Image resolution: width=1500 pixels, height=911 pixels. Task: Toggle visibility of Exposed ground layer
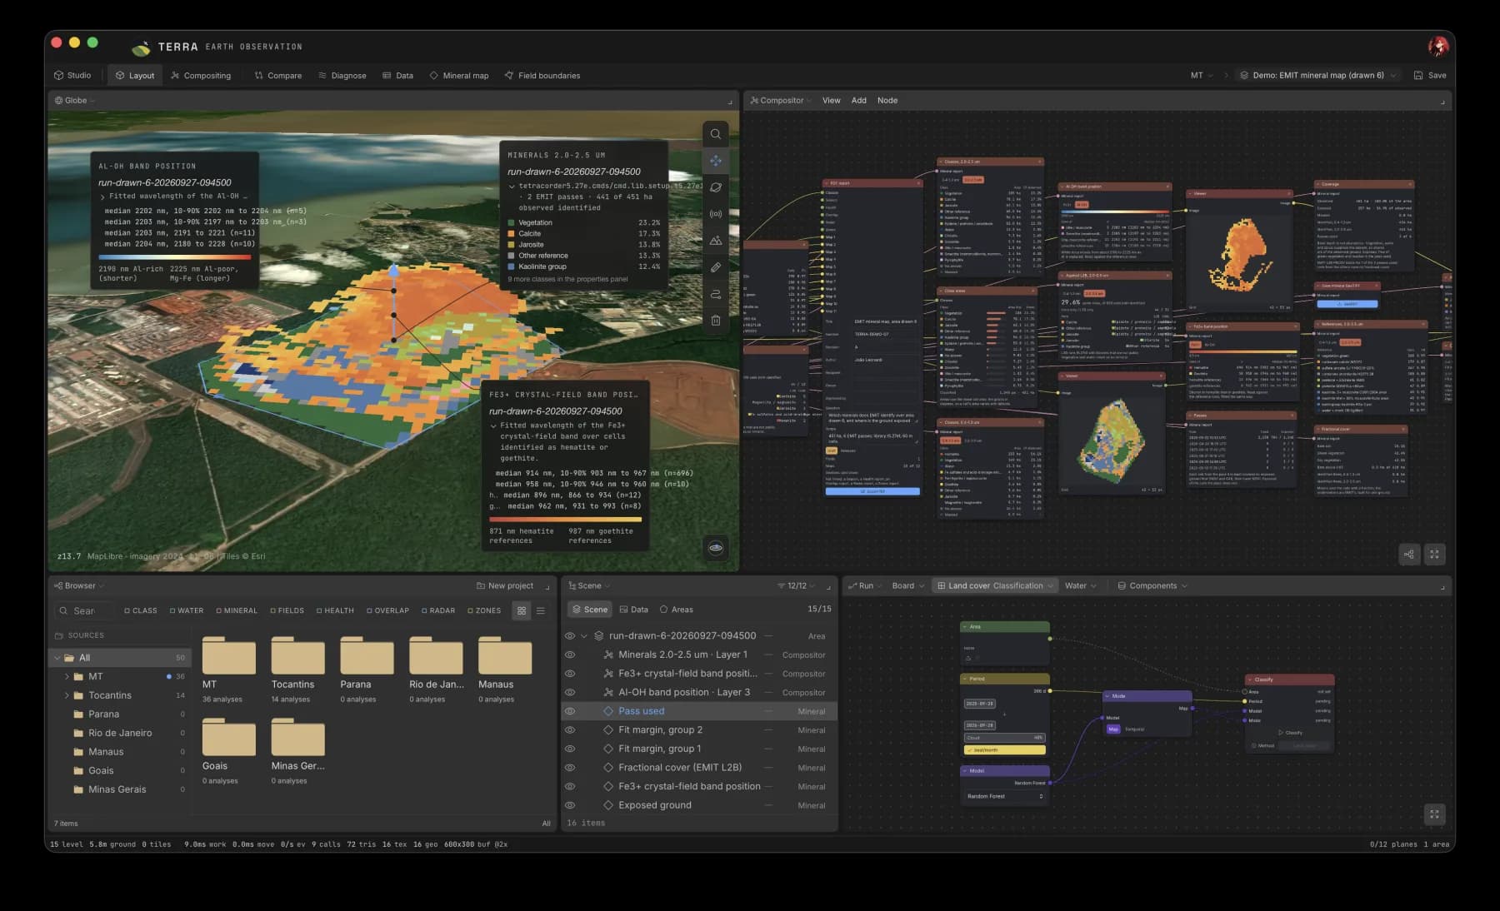[570, 805]
